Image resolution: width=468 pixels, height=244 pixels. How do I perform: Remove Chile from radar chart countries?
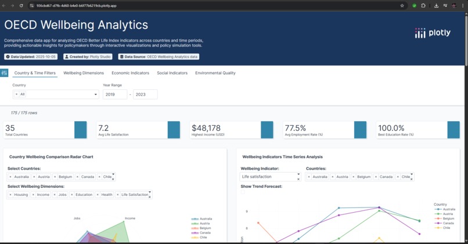pos(99,177)
